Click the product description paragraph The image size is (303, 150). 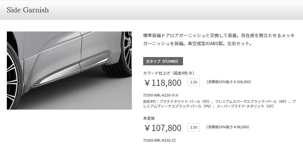click(219, 40)
